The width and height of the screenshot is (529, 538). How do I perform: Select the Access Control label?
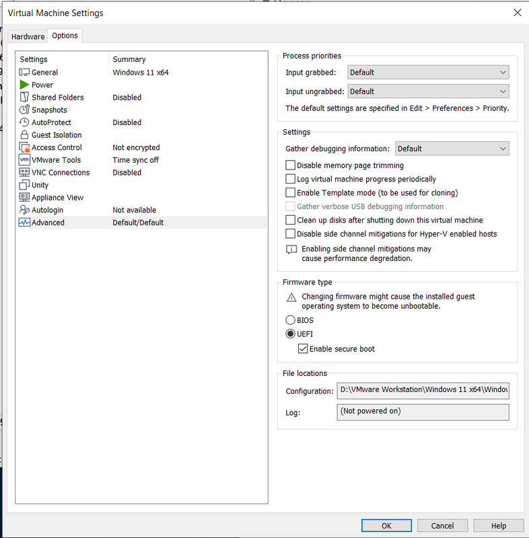click(57, 147)
